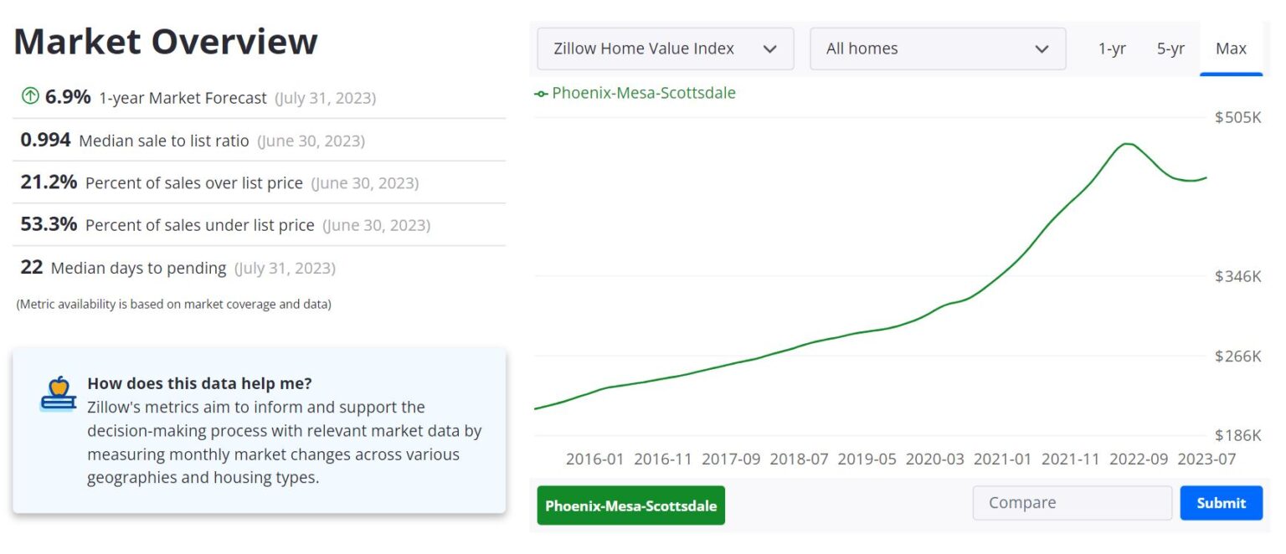The width and height of the screenshot is (1286, 554).
Task: Click inside the Compare input field
Action: pyautogui.click(x=1072, y=502)
